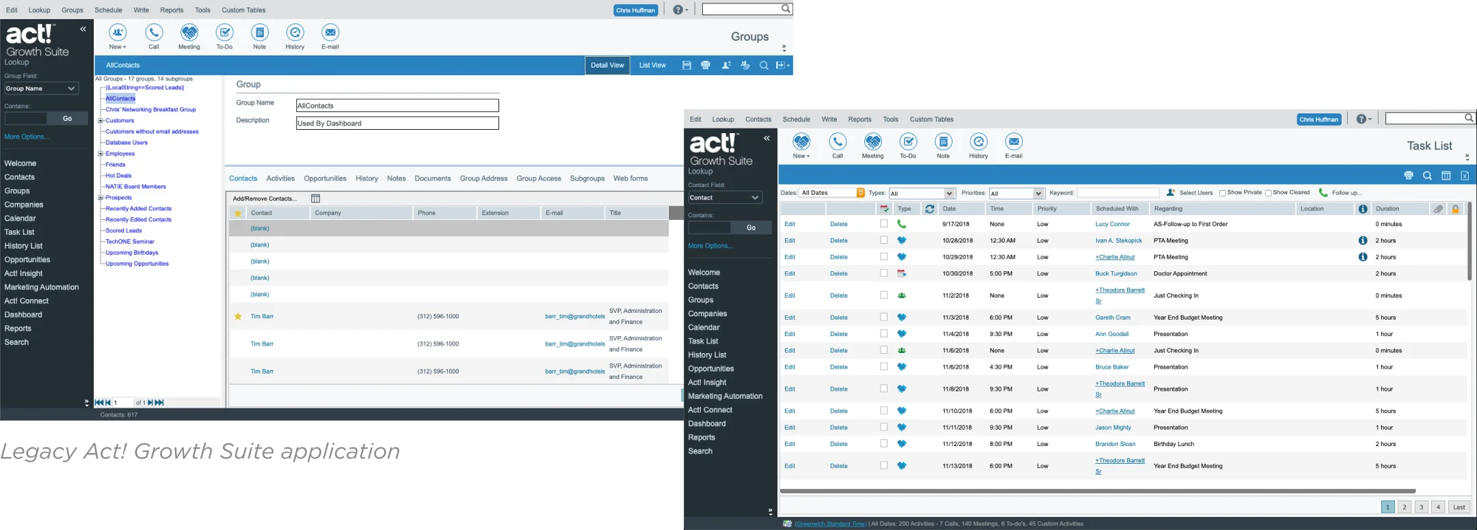The width and height of the screenshot is (1477, 530).
Task: Click the To-Do icon in Task List window
Action: 908,142
